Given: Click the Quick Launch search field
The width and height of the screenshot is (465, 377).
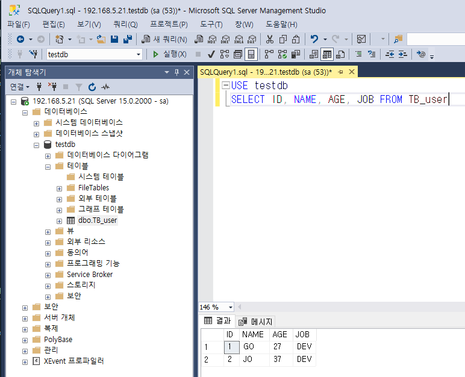Looking at the screenshot, I should (436, 39).
